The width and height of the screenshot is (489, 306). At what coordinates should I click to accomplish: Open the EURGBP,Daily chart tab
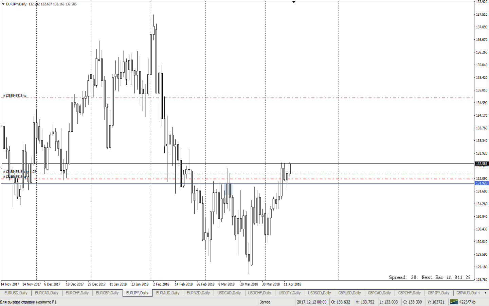tap(107, 293)
